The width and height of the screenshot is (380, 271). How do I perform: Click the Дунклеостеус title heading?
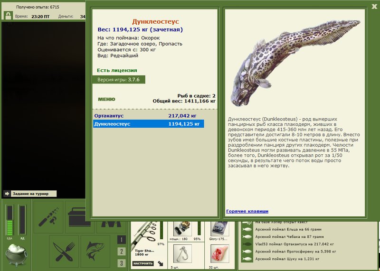click(x=155, y=21)
